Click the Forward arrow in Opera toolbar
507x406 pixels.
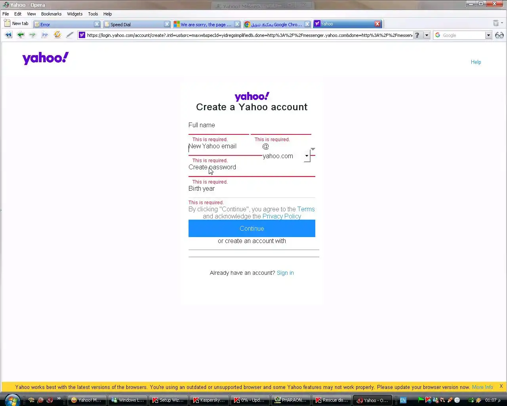[x=32, y=35]
